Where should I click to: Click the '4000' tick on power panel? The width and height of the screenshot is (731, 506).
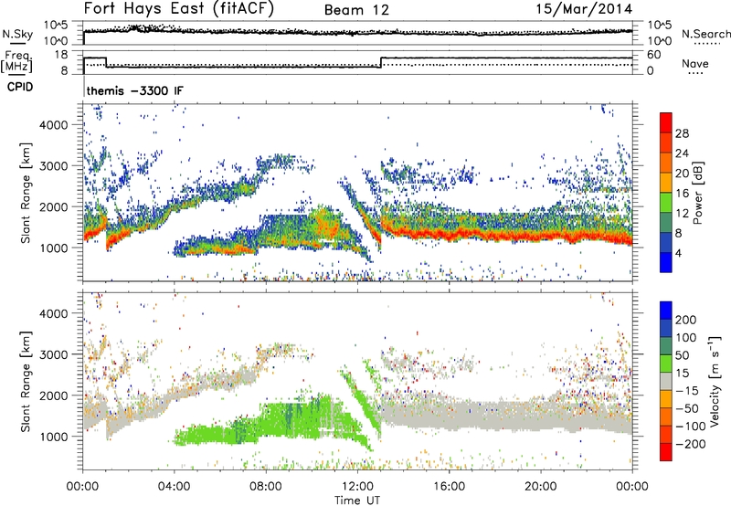point(54,125)
